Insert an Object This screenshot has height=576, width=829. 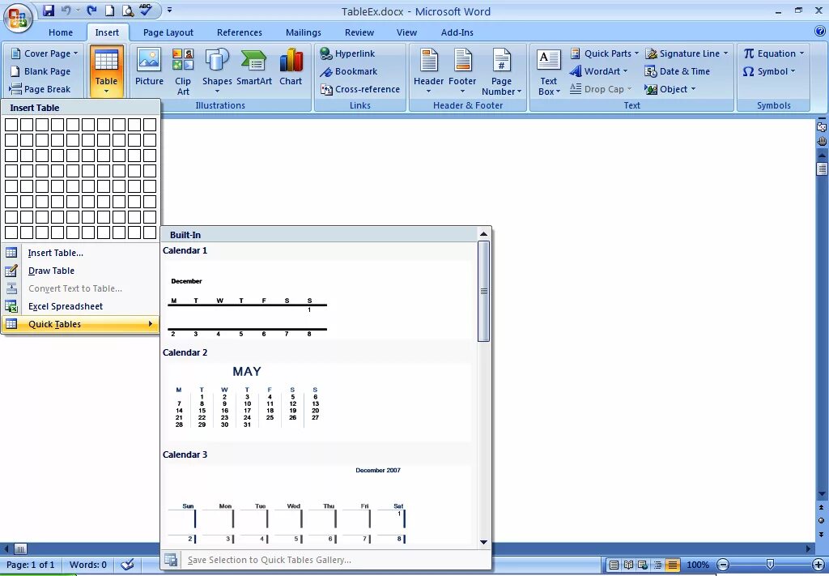click(x=670, y=89)
